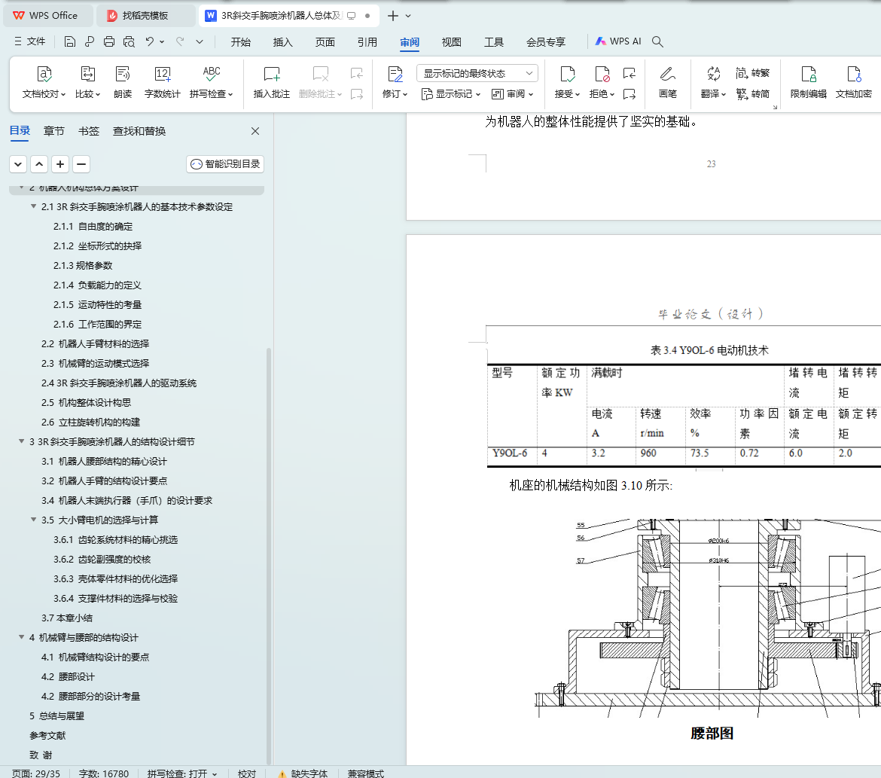
Task: Jump to 参考文献 in outline
Action: click(47, 735)
